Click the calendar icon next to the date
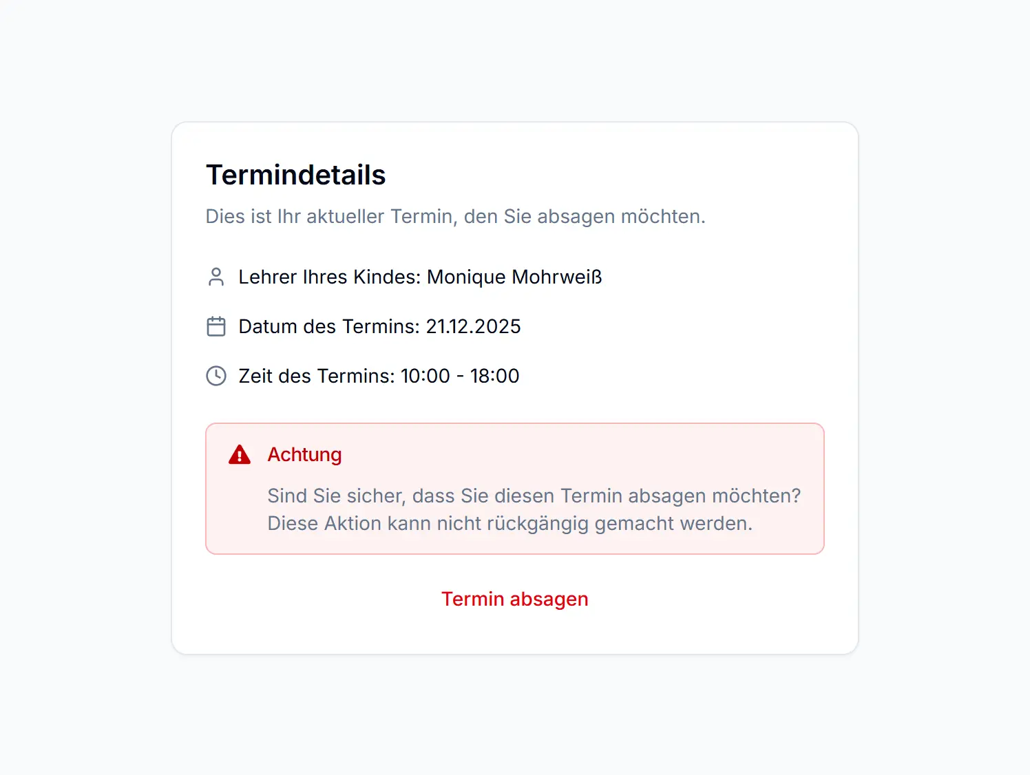Image resolution: width=1030 pixels, height=775 pixels. [x=216, y=326]
